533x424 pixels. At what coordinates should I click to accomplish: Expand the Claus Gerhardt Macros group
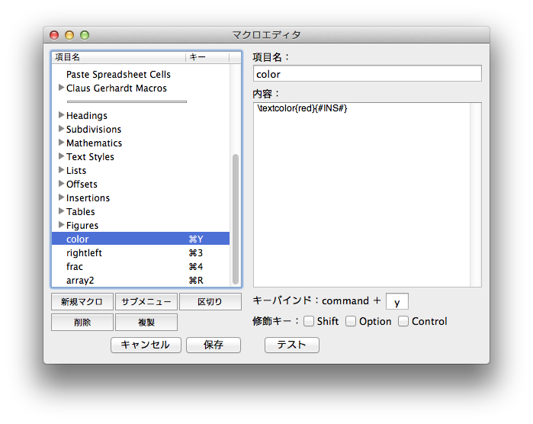(x=61, y=88)
